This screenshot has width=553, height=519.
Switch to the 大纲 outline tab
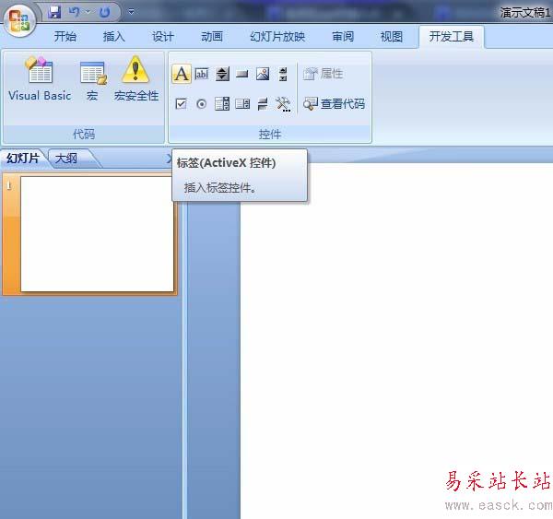click(x=66, y=158)
